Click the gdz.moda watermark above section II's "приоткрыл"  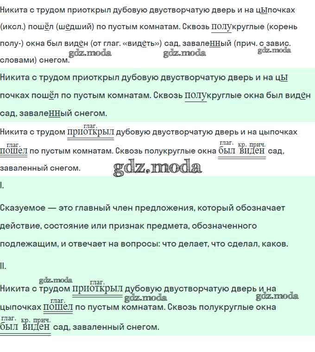(x=56, y=280)
